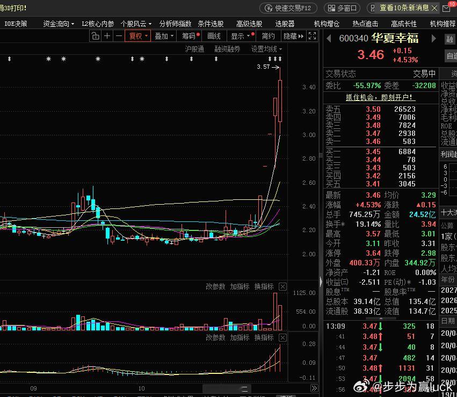The width and height of the screenshot is (457, 397).
Task: Open 设置均线 moving average dropdown
Action: (267, 49)
